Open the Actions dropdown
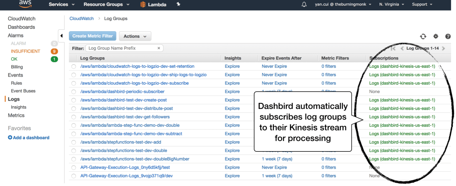Viewport: 456px width, 186px height. 135,36
